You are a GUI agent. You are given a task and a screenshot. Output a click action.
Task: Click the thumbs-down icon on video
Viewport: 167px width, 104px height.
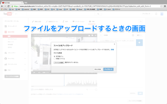tap(92, 35)
